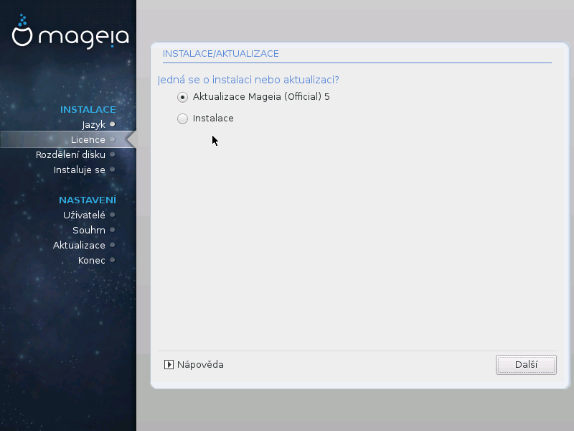This screenshot has width=574, height=431.
Task: Click the bullet beside Rozdělení disku
Action: [x=113, y=154]
